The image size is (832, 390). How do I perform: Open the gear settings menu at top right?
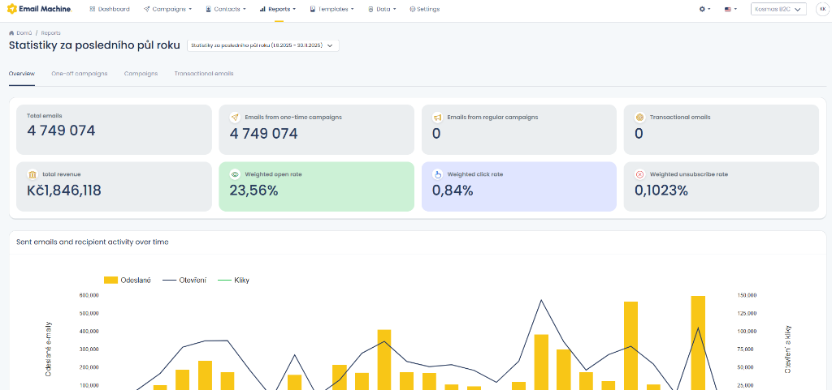coord(704,9)
